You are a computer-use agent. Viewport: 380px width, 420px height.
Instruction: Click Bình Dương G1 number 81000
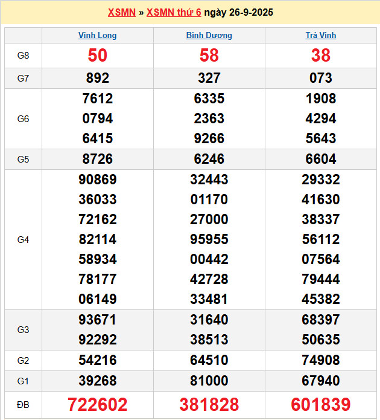(x=209, y=381)
